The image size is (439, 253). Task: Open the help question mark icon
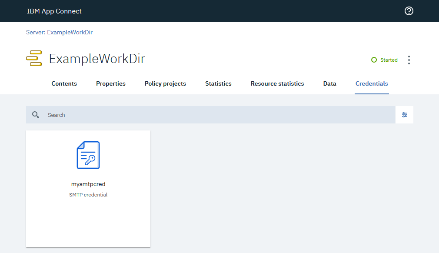pyautogui.click(x=409, y=11)
